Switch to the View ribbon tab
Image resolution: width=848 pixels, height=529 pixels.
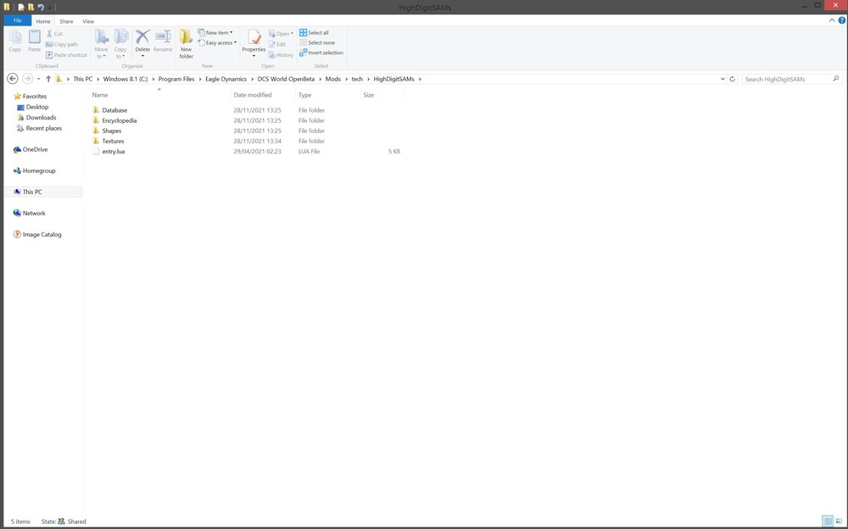click(x=88, y=21)
